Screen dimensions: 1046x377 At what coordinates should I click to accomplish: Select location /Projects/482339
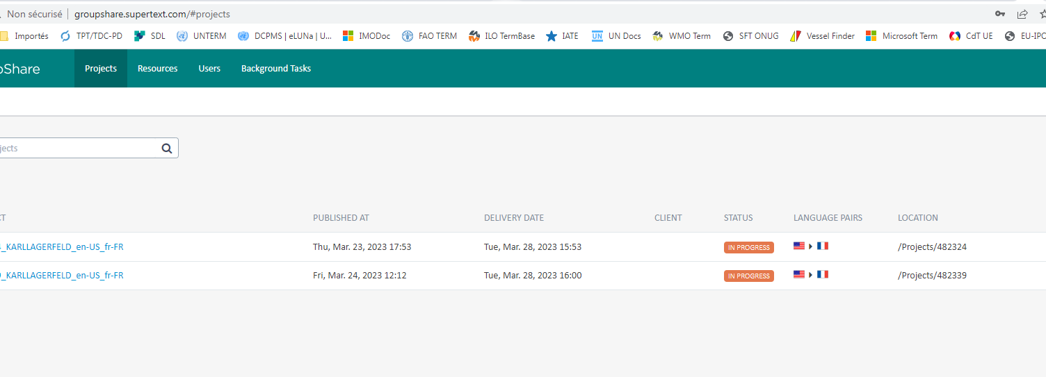point(932,276)
